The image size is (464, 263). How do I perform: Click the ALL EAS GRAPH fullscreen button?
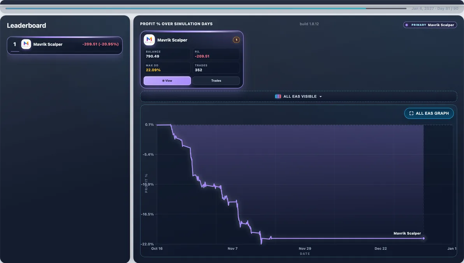(x=429, y=113)
